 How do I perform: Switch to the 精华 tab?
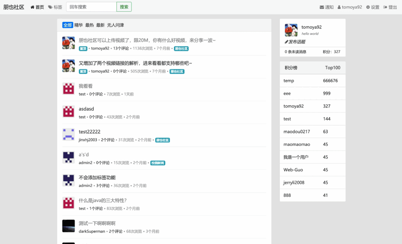pyautogui.click(x=79, y=25)
